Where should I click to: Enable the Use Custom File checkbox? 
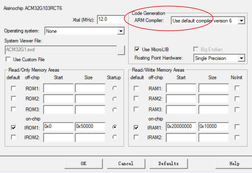(8, 59)
